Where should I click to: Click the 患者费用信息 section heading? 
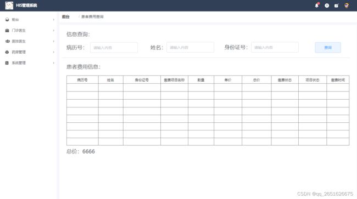coord(83,67)
